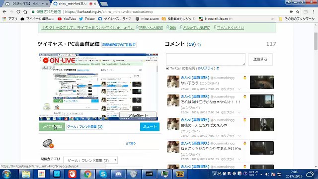Open the 全て見る link

131,144
